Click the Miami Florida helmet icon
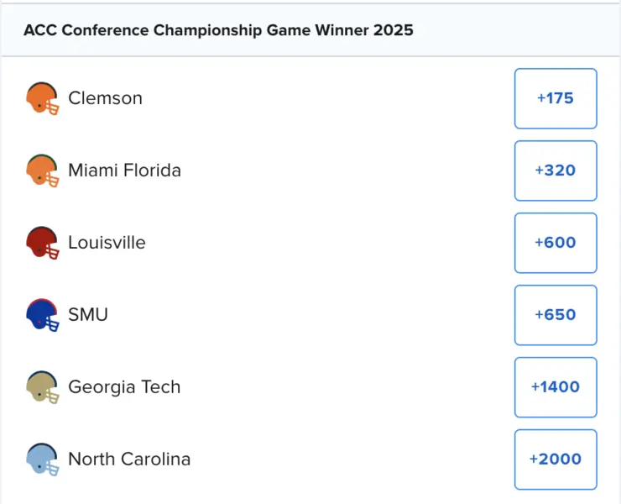Viewport: 621px width, 504px height. point(42,171)
